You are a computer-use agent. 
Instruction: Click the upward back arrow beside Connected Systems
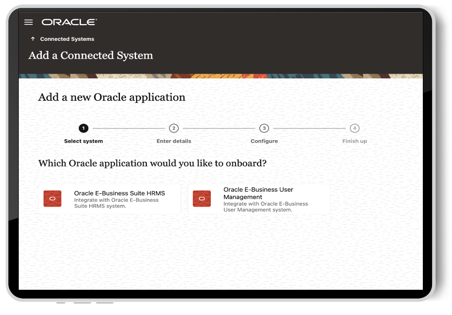coord(33,39)
